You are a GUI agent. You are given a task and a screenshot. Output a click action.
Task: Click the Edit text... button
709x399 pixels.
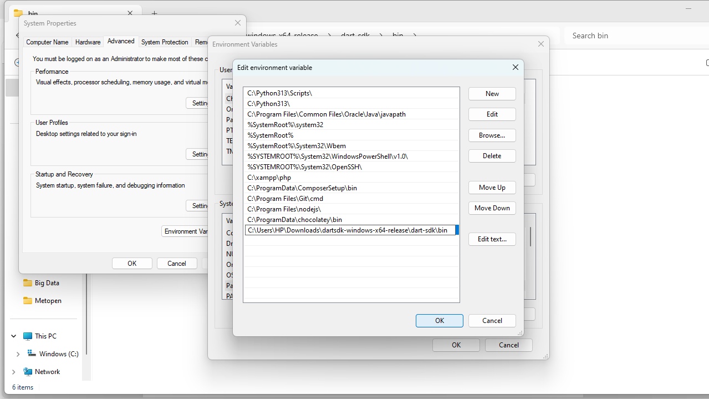tap(492, 239)
